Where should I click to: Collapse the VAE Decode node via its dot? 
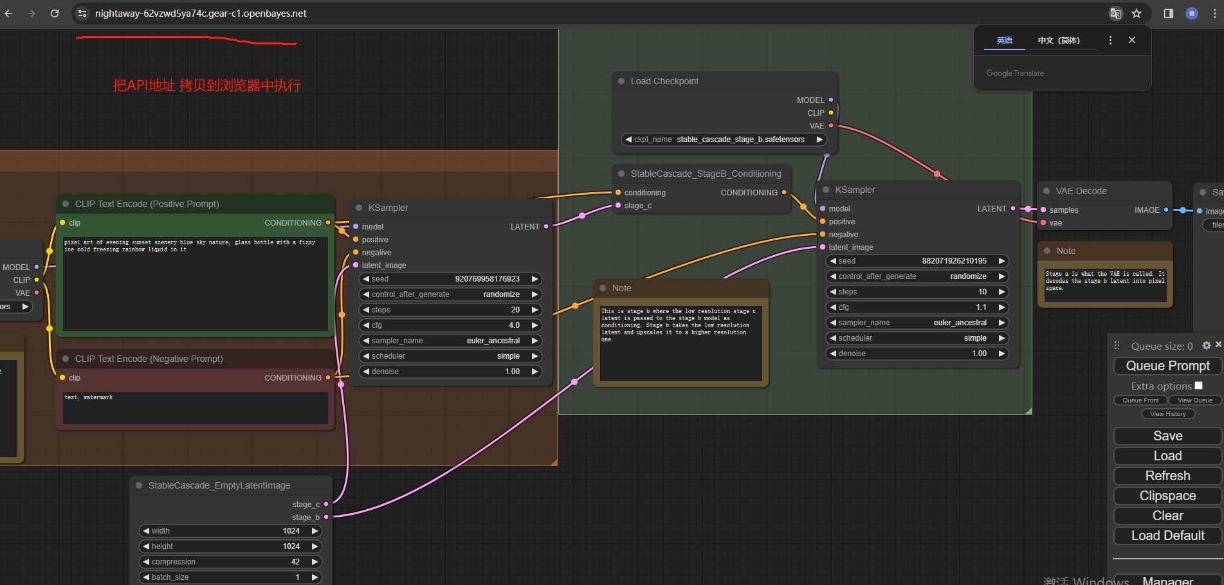point(1046,191)
